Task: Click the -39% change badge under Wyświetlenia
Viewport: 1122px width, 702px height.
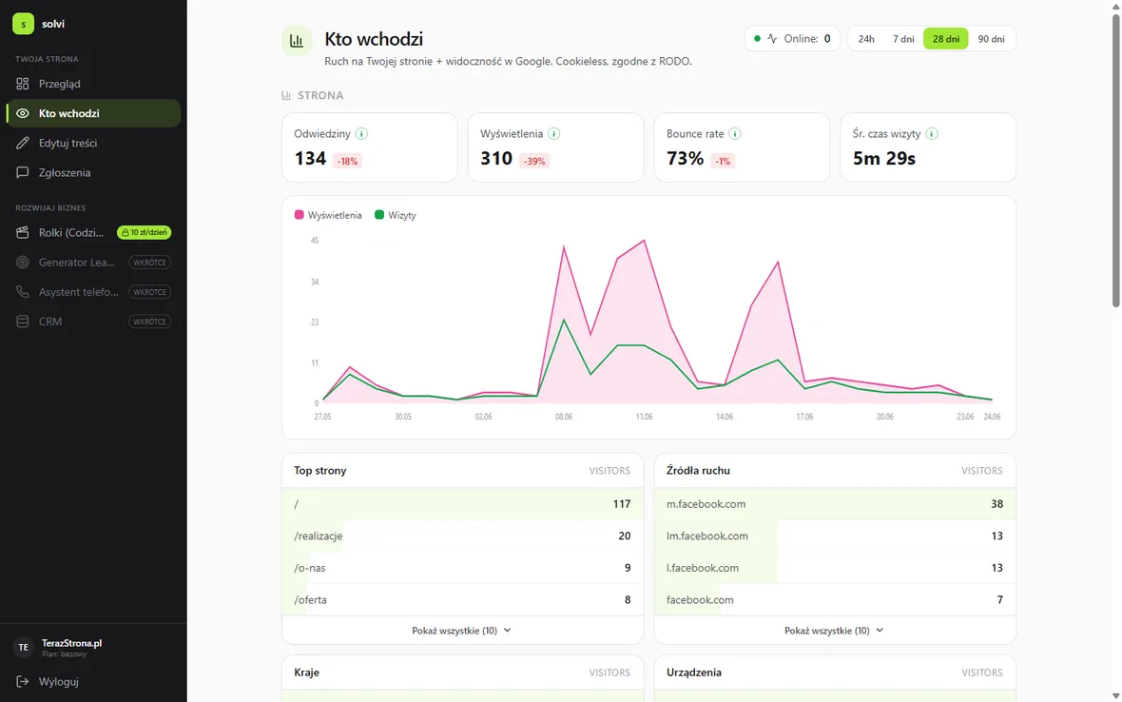Action: tap(534, 161)
